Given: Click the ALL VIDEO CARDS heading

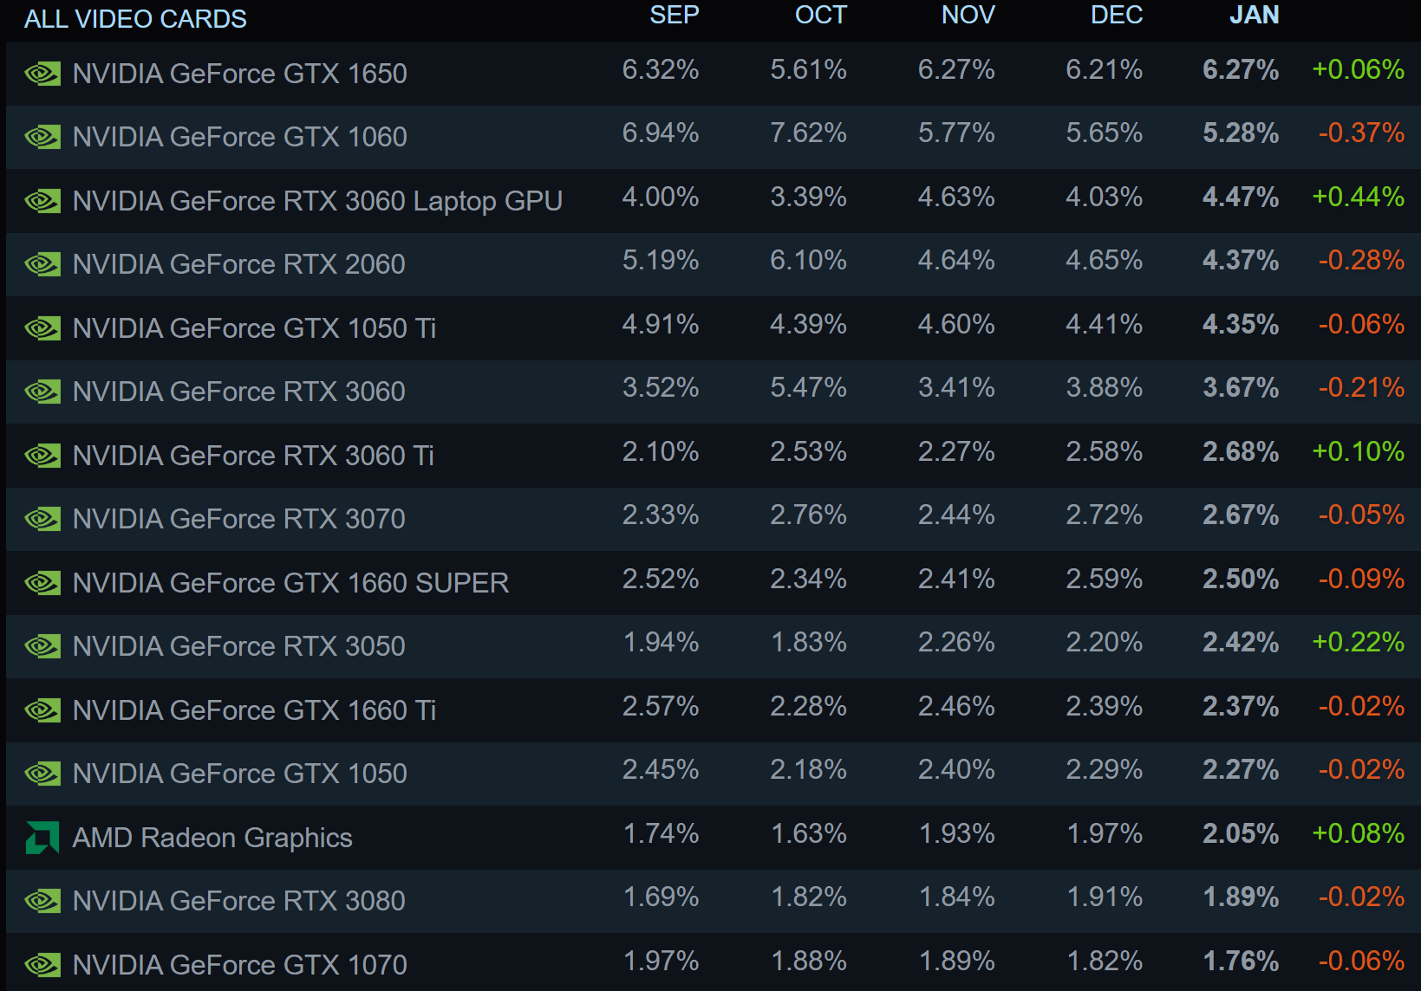Looking at the screenshot, I should tap(135, 19).
